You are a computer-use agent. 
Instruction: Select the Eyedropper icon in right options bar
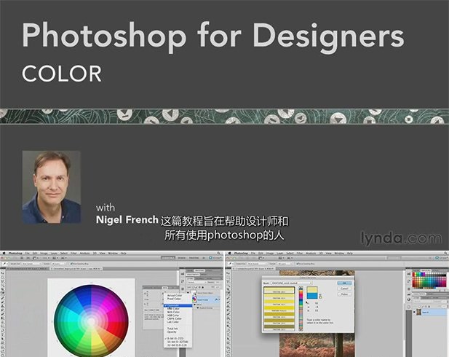point(230,264)
